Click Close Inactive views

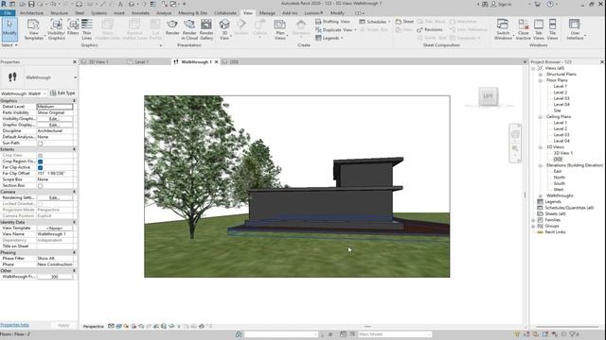pos(523,29)
